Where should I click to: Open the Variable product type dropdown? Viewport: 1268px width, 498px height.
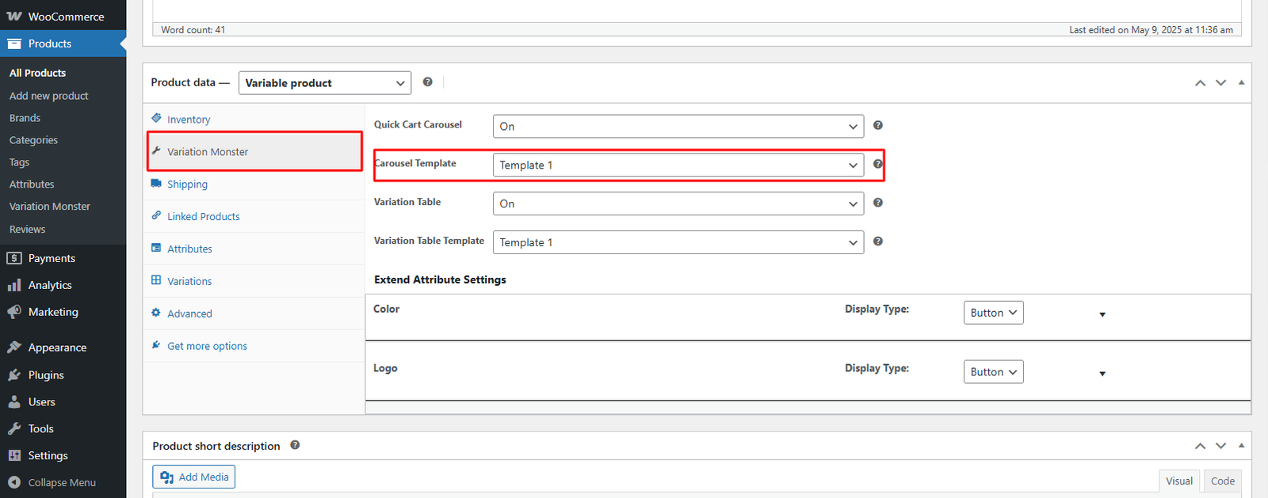point(324,83)
